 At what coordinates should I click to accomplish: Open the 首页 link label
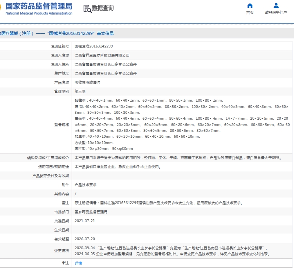click(x=250, y=13)
